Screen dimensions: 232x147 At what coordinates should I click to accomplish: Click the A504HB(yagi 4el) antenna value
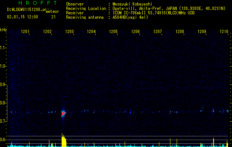tap(130, 17)
